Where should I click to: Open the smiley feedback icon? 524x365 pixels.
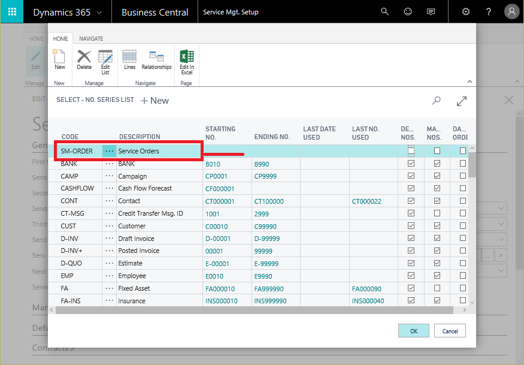408,12
